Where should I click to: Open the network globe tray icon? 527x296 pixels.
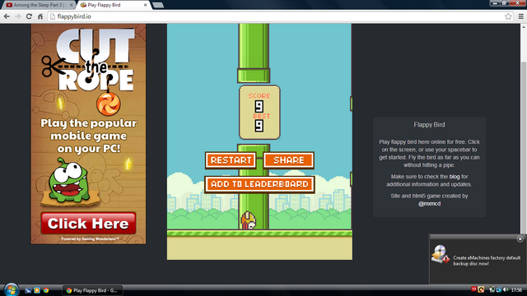pyautogui.click(x=499, y=289)
